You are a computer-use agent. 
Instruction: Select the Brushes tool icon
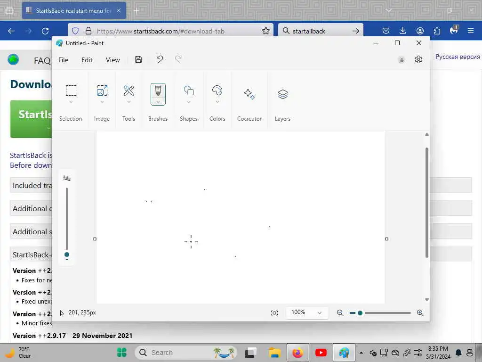click(158, 90)
